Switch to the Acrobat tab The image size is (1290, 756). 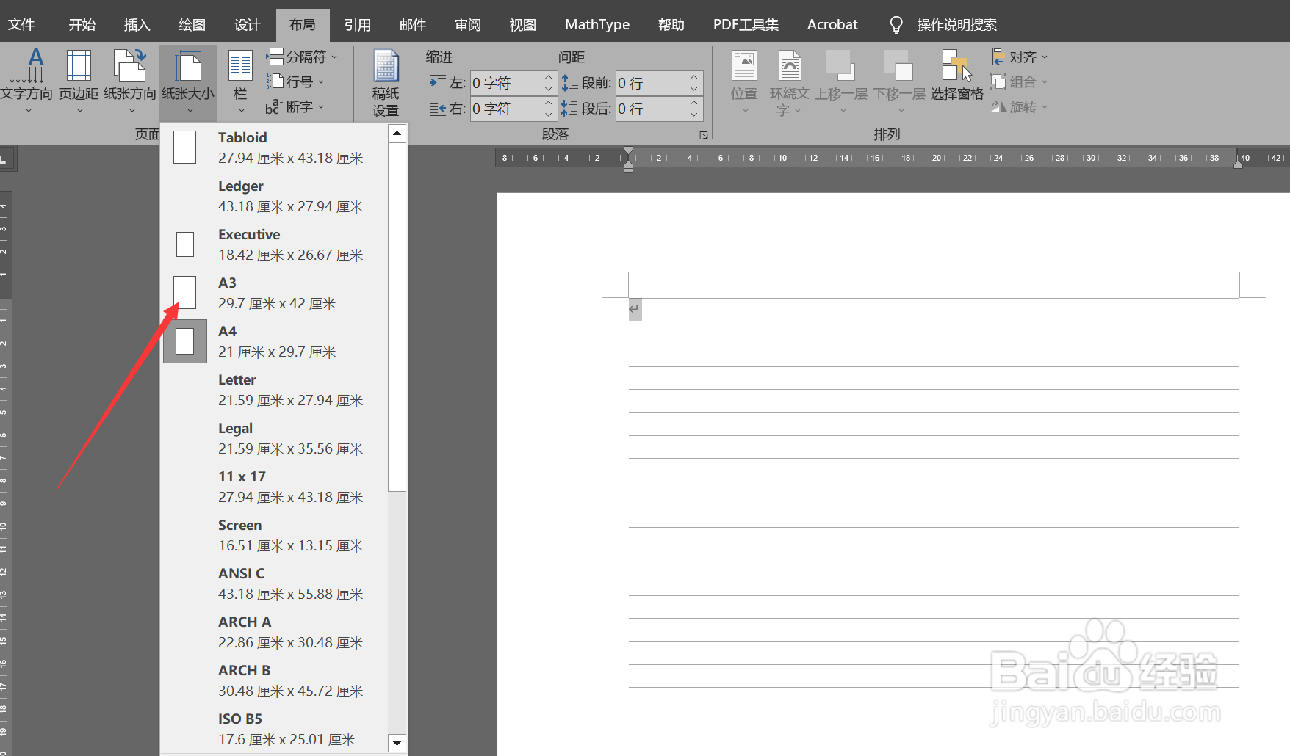point(832,25)
